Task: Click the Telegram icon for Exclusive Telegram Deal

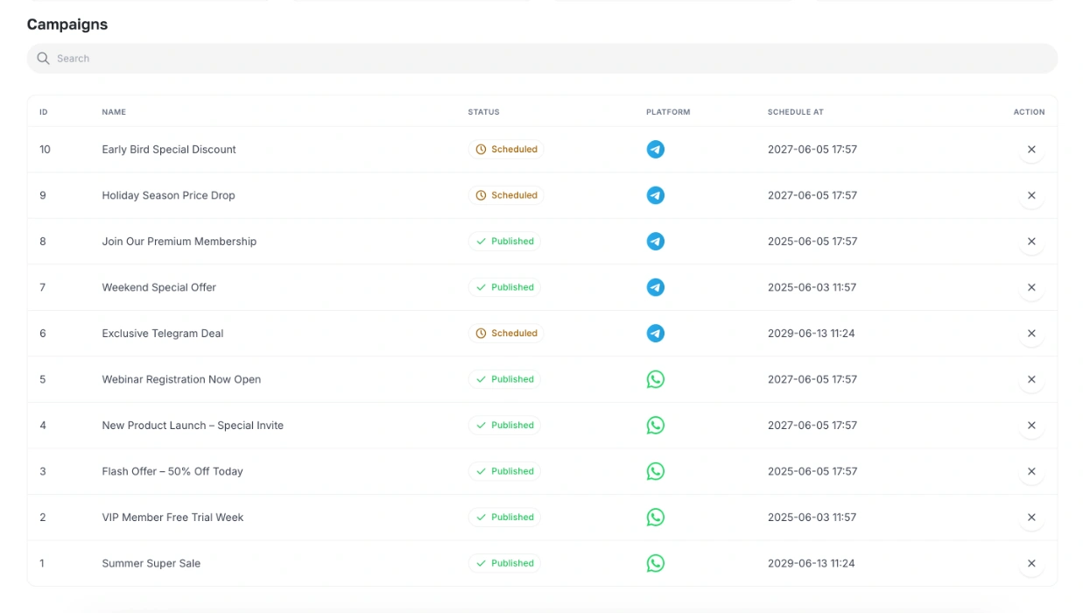Action: [x=655, y=334]
